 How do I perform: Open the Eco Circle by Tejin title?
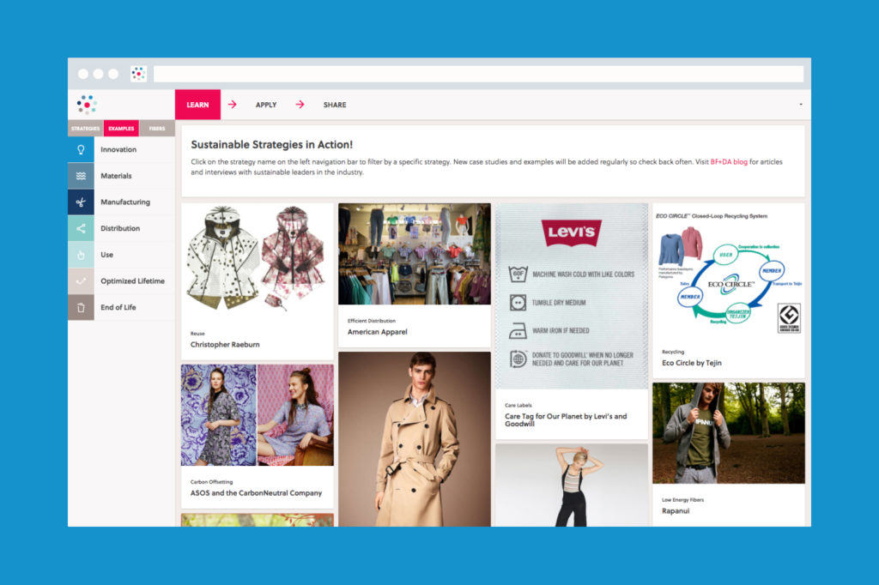tap(691, 363)
